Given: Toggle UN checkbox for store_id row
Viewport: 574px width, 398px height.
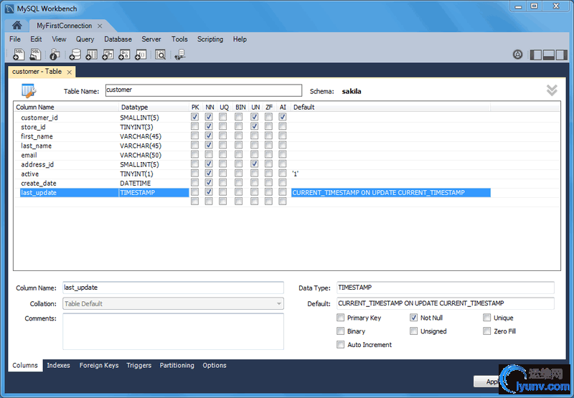Looking at the screenshot, I should [255, 126].
